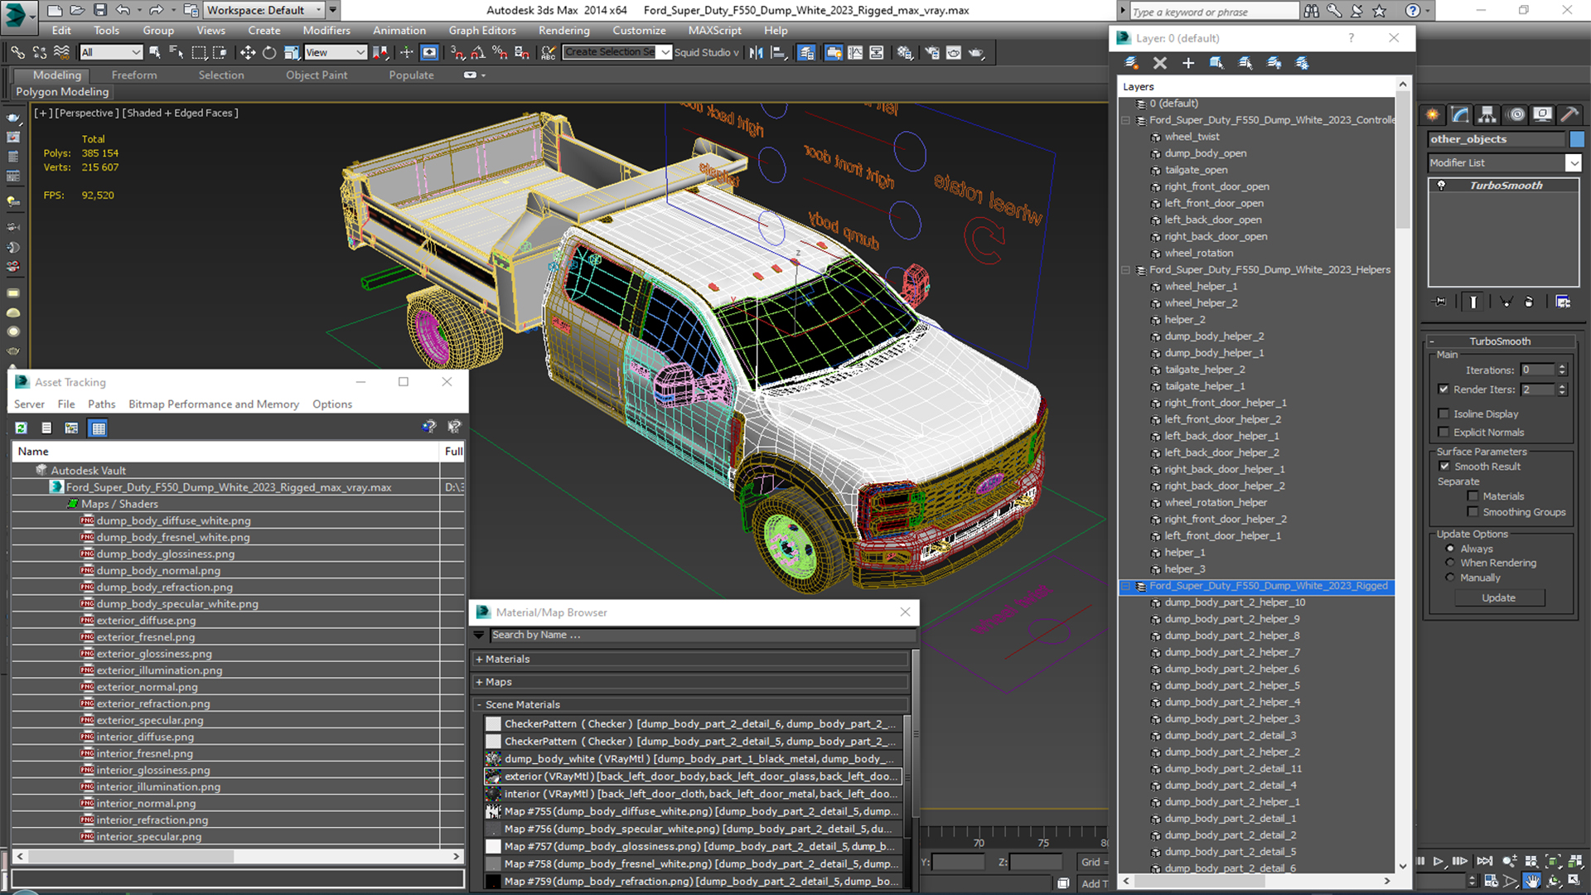Collapse the Helpers layer in Layer dialog

[1126, 270]
